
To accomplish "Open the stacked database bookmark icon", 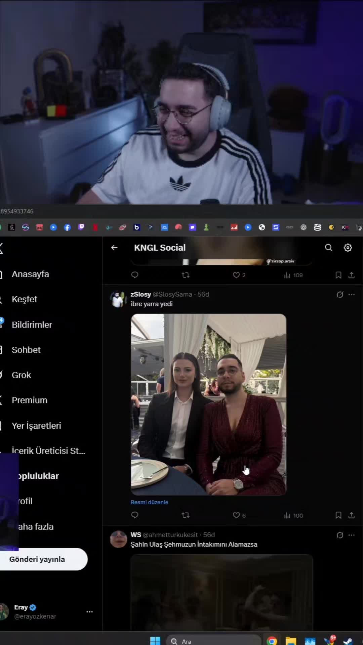I will point(317,227).
